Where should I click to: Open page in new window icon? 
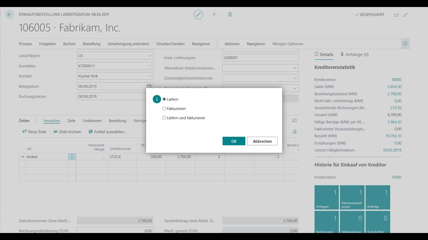397,15
